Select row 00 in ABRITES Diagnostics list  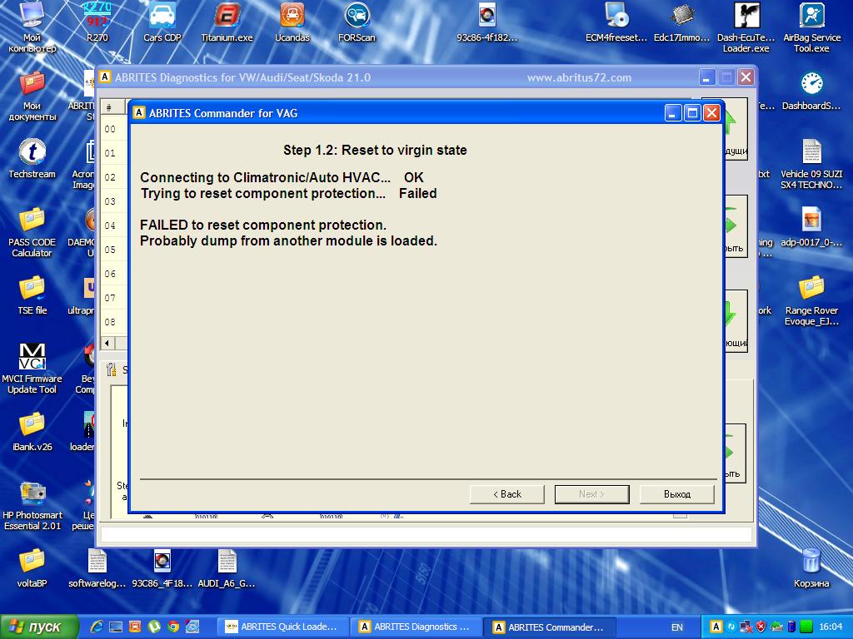pyautogui.click(x=113, y=129)
